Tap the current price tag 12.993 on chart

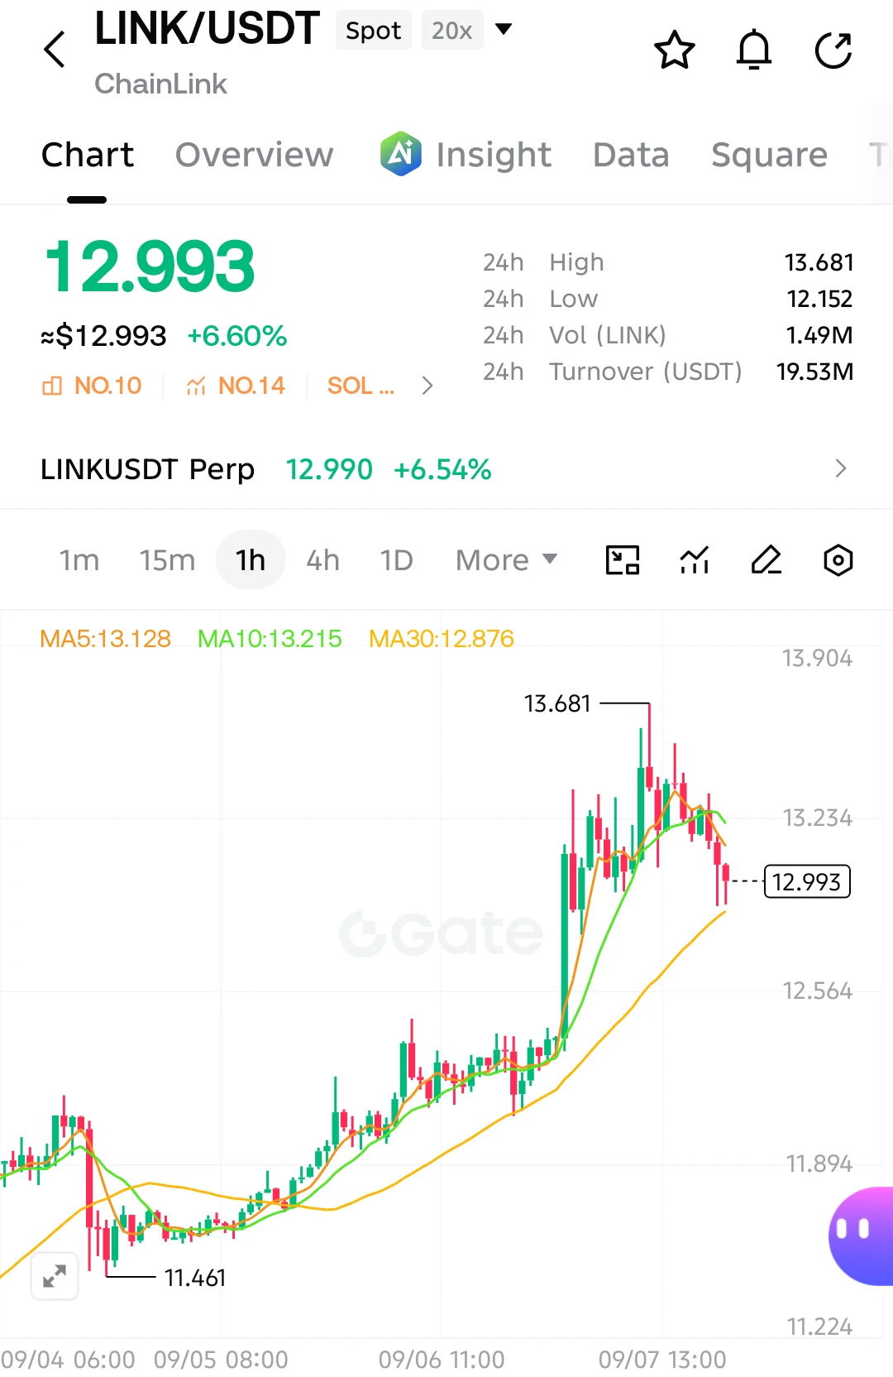pyautogui.click(x=807, y=881)
